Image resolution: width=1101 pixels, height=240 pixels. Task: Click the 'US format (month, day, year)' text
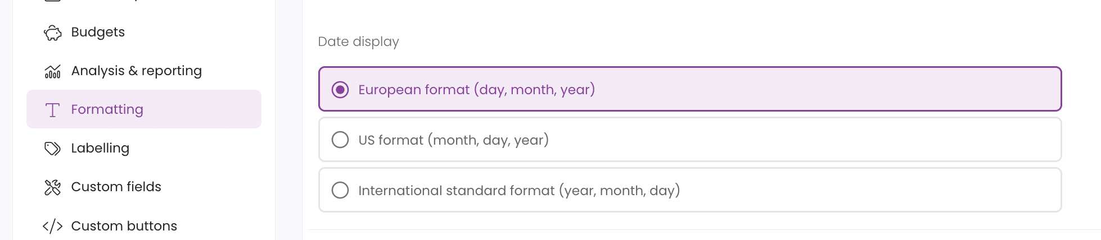point(454,140)
